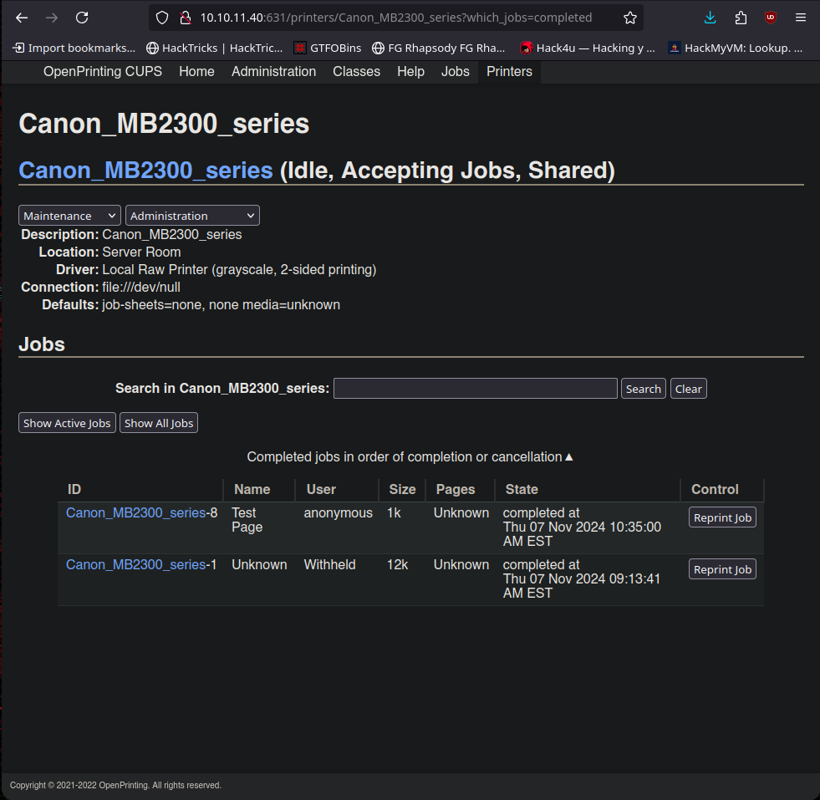Go back to the previous page
This screenshot has height=800, width=820.
click(22, 18)
